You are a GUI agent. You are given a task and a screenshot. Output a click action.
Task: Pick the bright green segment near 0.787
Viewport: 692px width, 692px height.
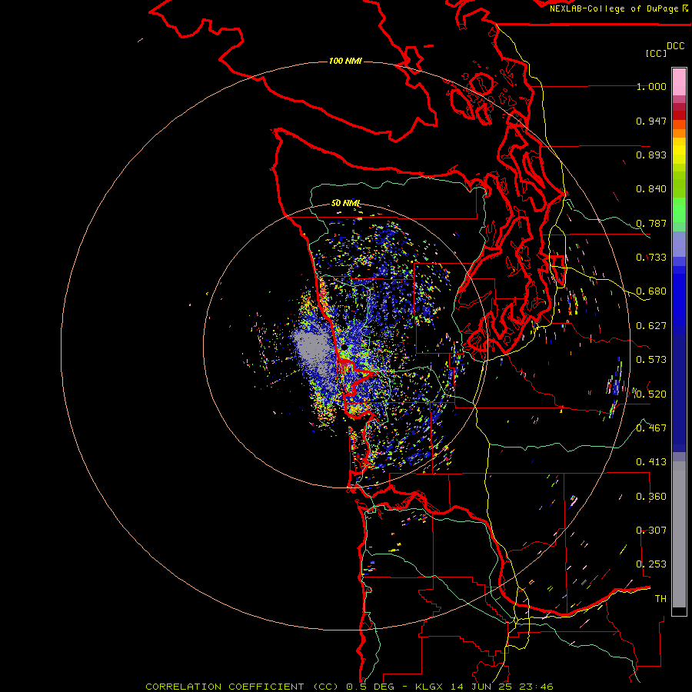[x=679, y=210]
